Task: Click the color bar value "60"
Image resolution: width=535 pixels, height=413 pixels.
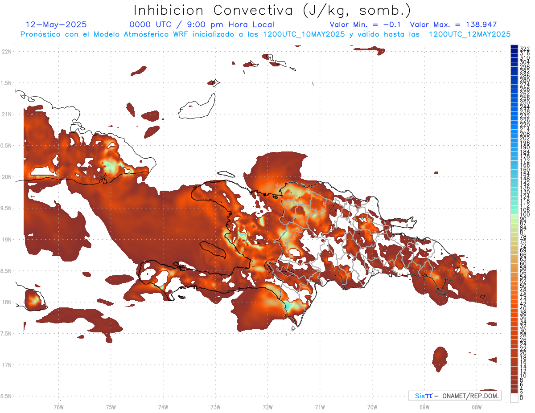Action: [x=523, y=264]
